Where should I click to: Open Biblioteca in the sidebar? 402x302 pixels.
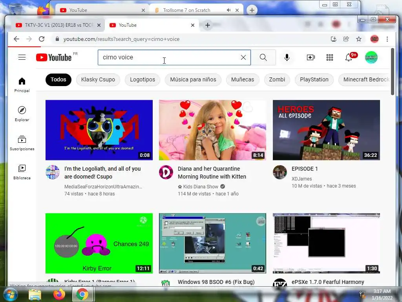click(22, 172)
